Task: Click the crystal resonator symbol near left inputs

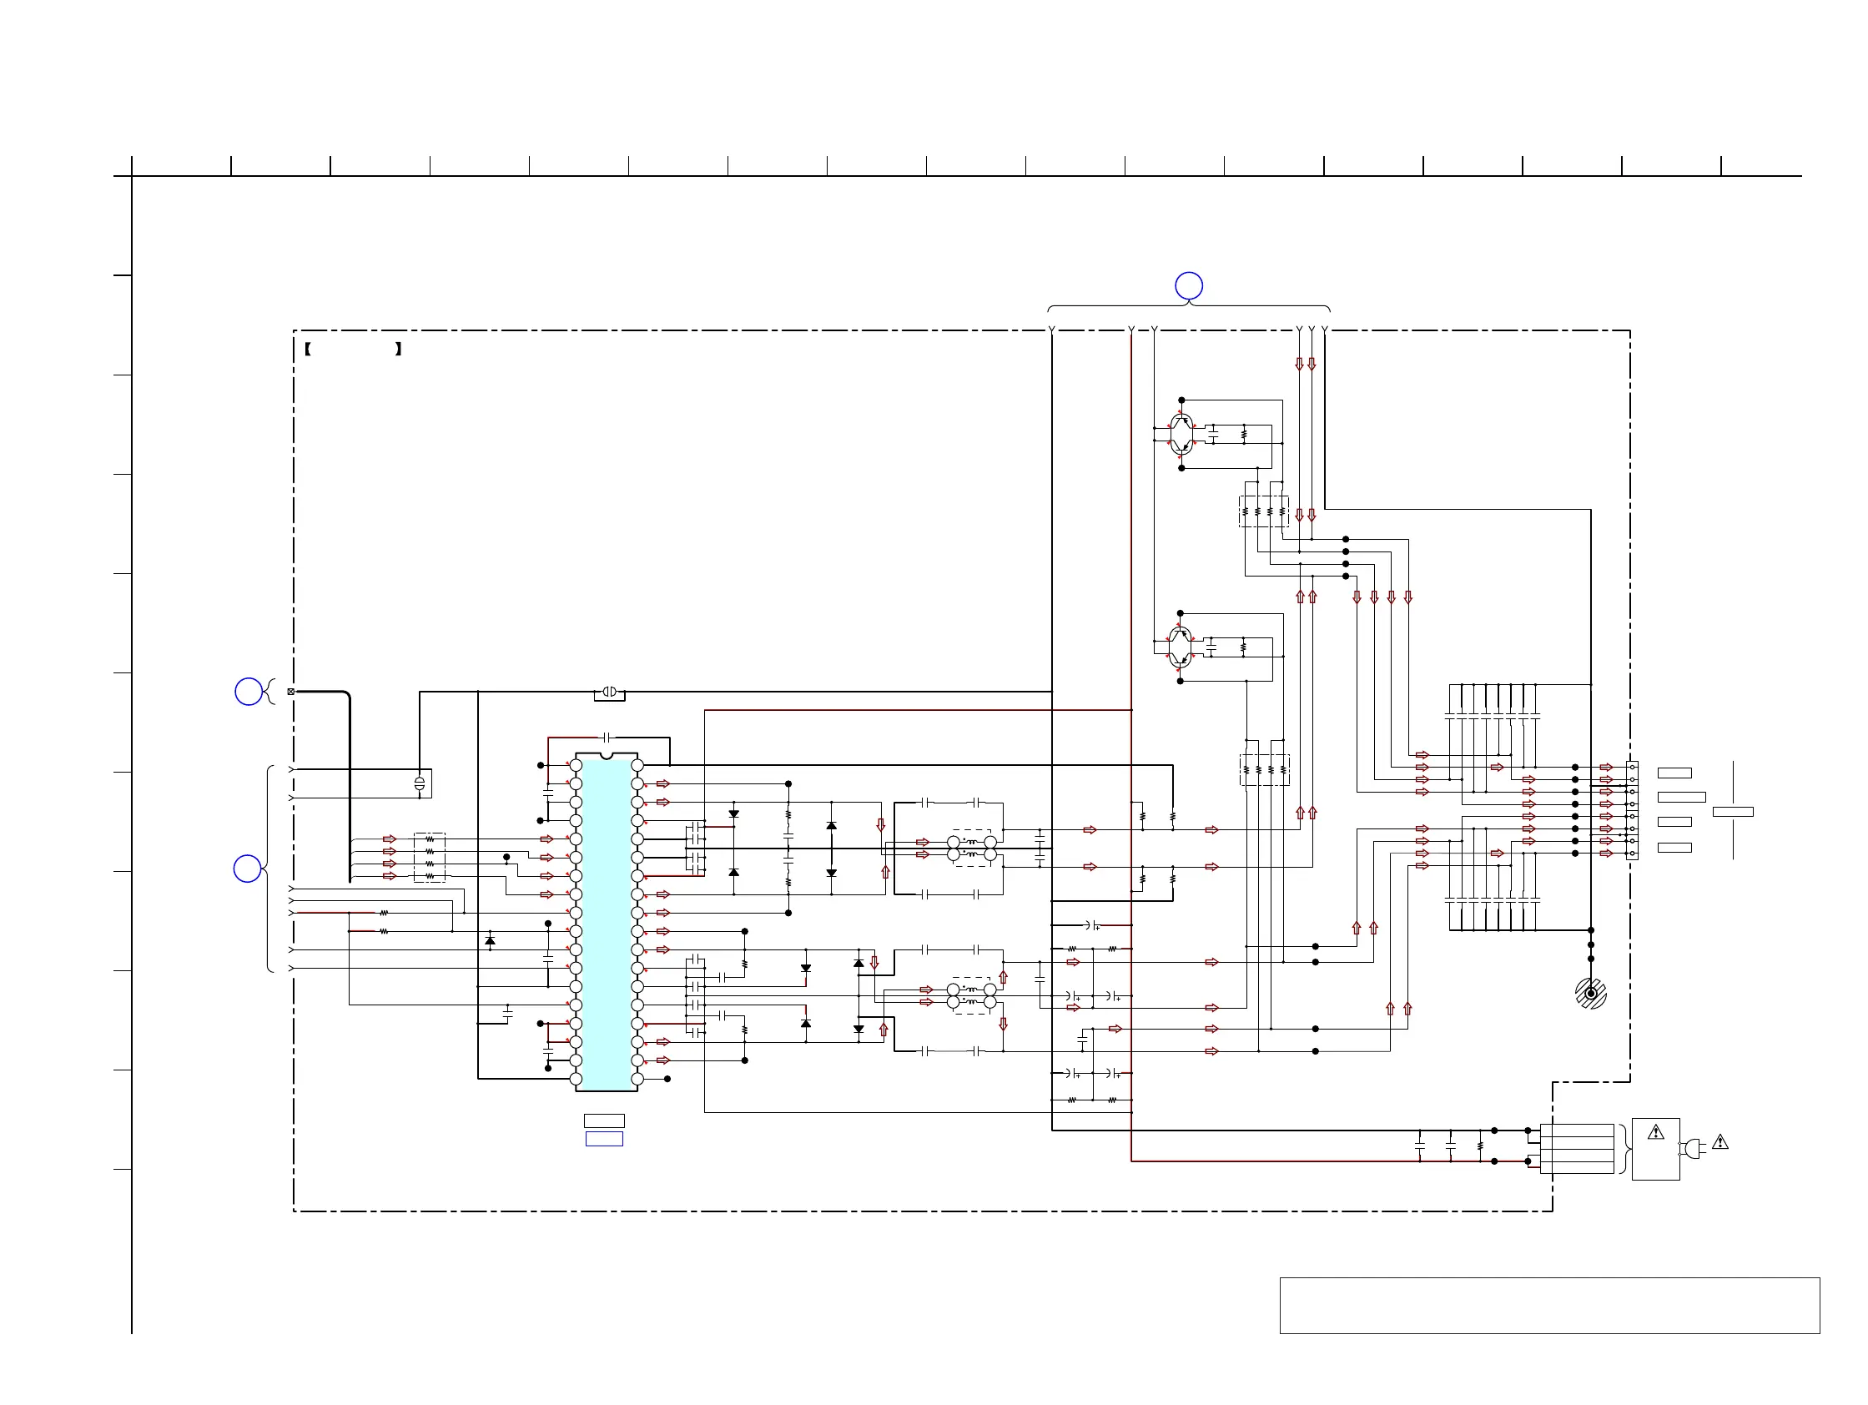Action: [x=420, y=784]
